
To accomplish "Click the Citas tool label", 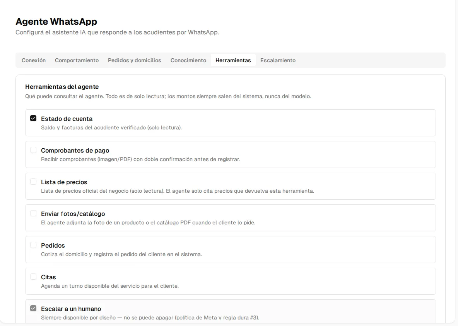I will pos(48,277).
